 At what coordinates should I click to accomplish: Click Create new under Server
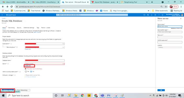tap(28, 66)
